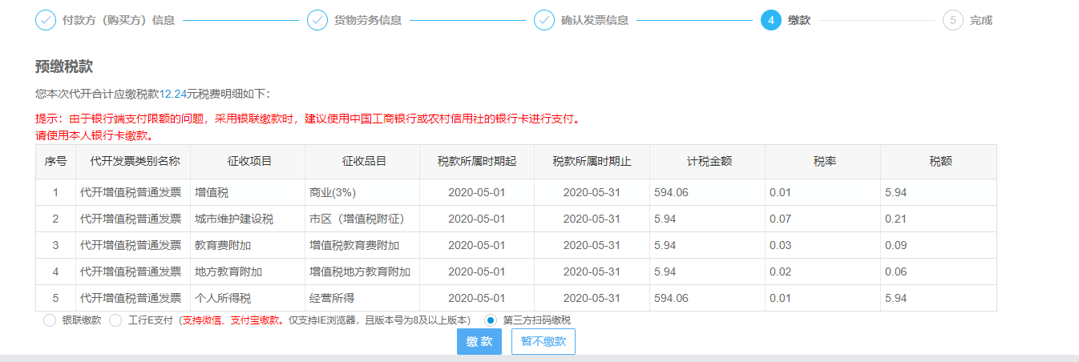Click the 教育费附加 cell in row 3
The height and width of the screenshot is (362, 1079).
pos(248,245)
